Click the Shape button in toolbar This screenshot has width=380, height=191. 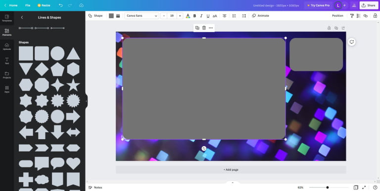[x=95, y=16]
